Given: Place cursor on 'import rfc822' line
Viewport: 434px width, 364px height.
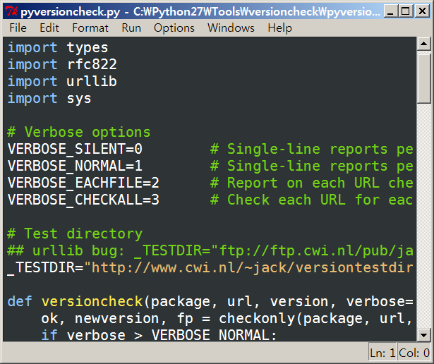Looking at the screenshot, I should point(62,64).
